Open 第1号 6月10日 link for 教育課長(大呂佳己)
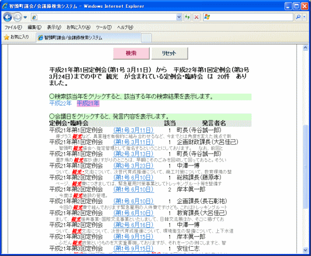The height and width of the screenshot is (256, 311). click(134, 213)
